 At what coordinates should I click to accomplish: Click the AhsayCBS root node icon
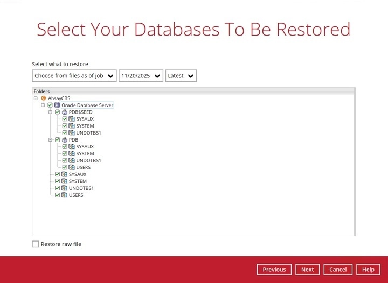coord(44,98)
